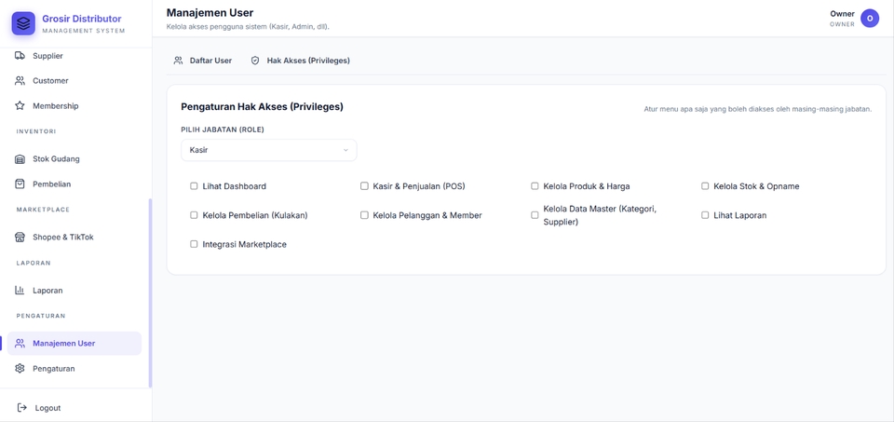Click the Owner avatar circle

coord(870,19)
